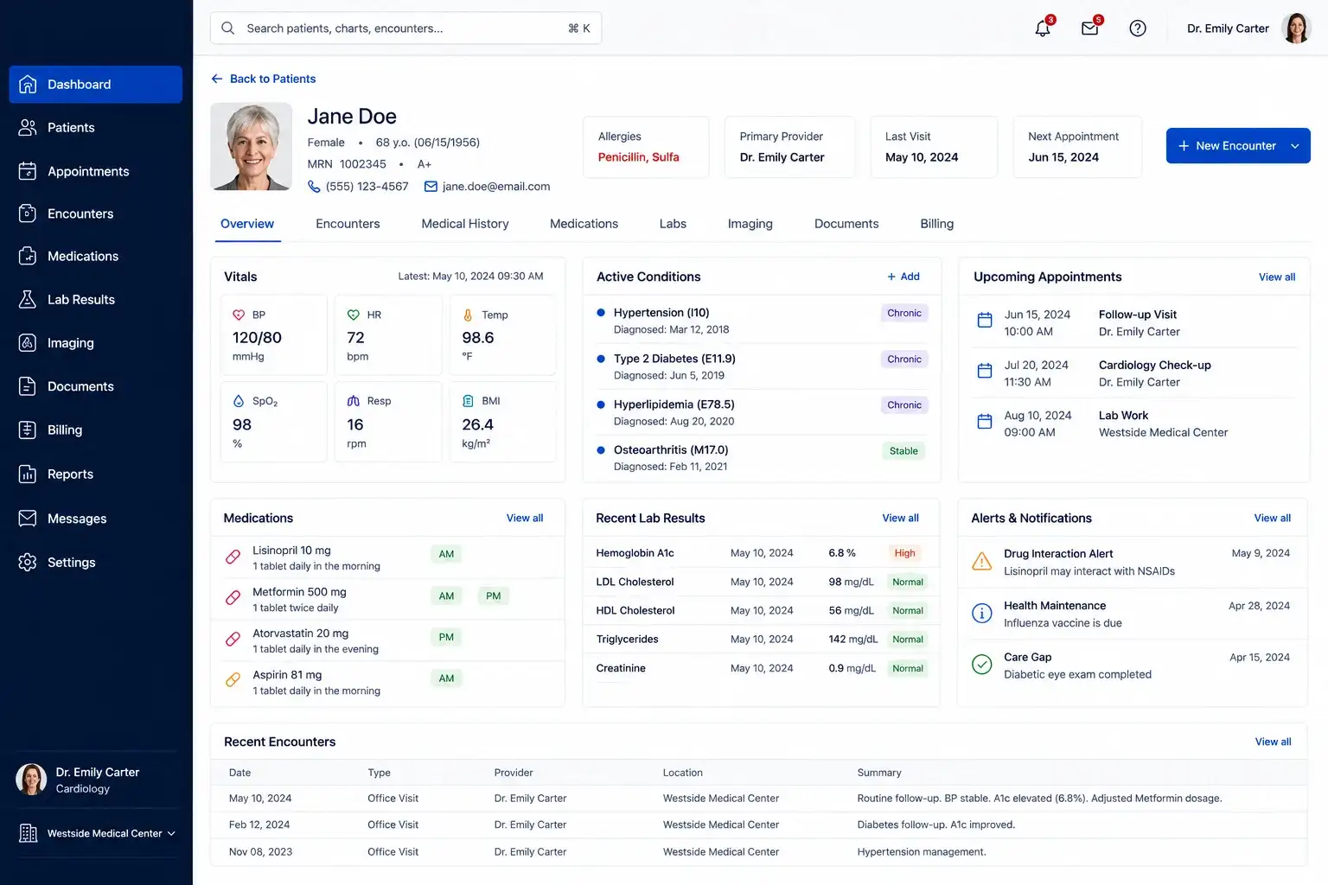Click the Chronic badge for Type 2 Diabetes
Image resolution: width=1328 pixels, height=885 pixels.
coord(904,360)
